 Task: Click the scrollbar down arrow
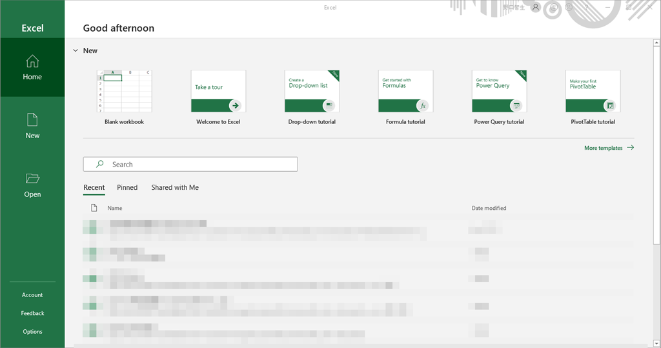[x=656, y=343]
